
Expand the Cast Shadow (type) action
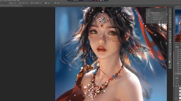pos(152,20)
